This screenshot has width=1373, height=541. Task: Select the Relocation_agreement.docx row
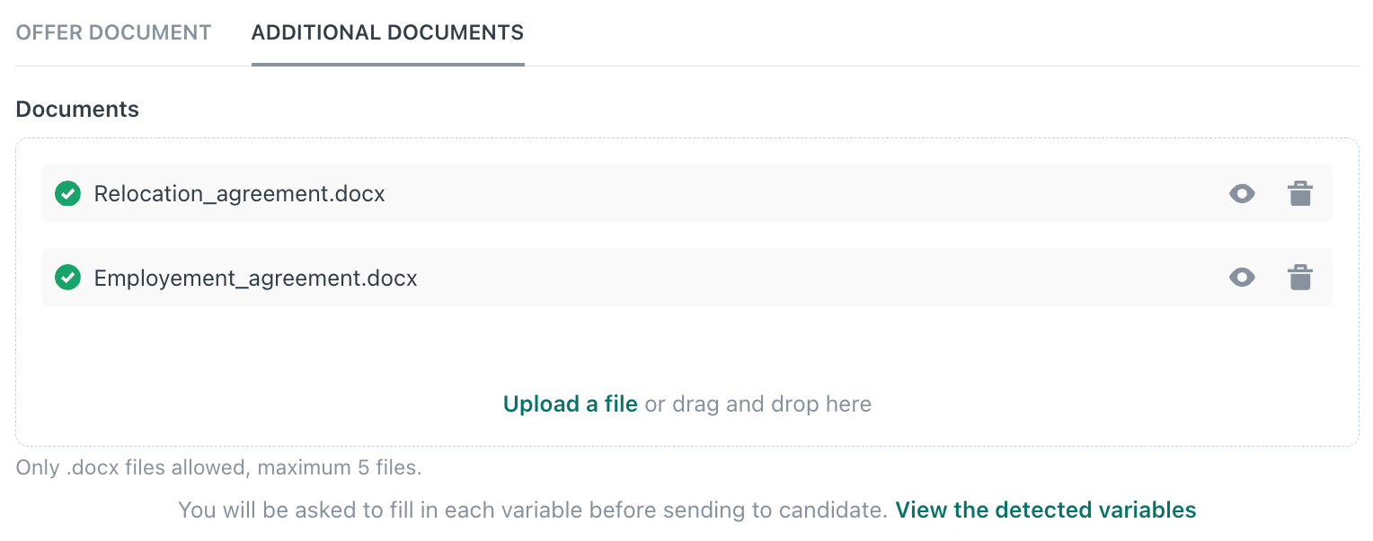(539, 193)
